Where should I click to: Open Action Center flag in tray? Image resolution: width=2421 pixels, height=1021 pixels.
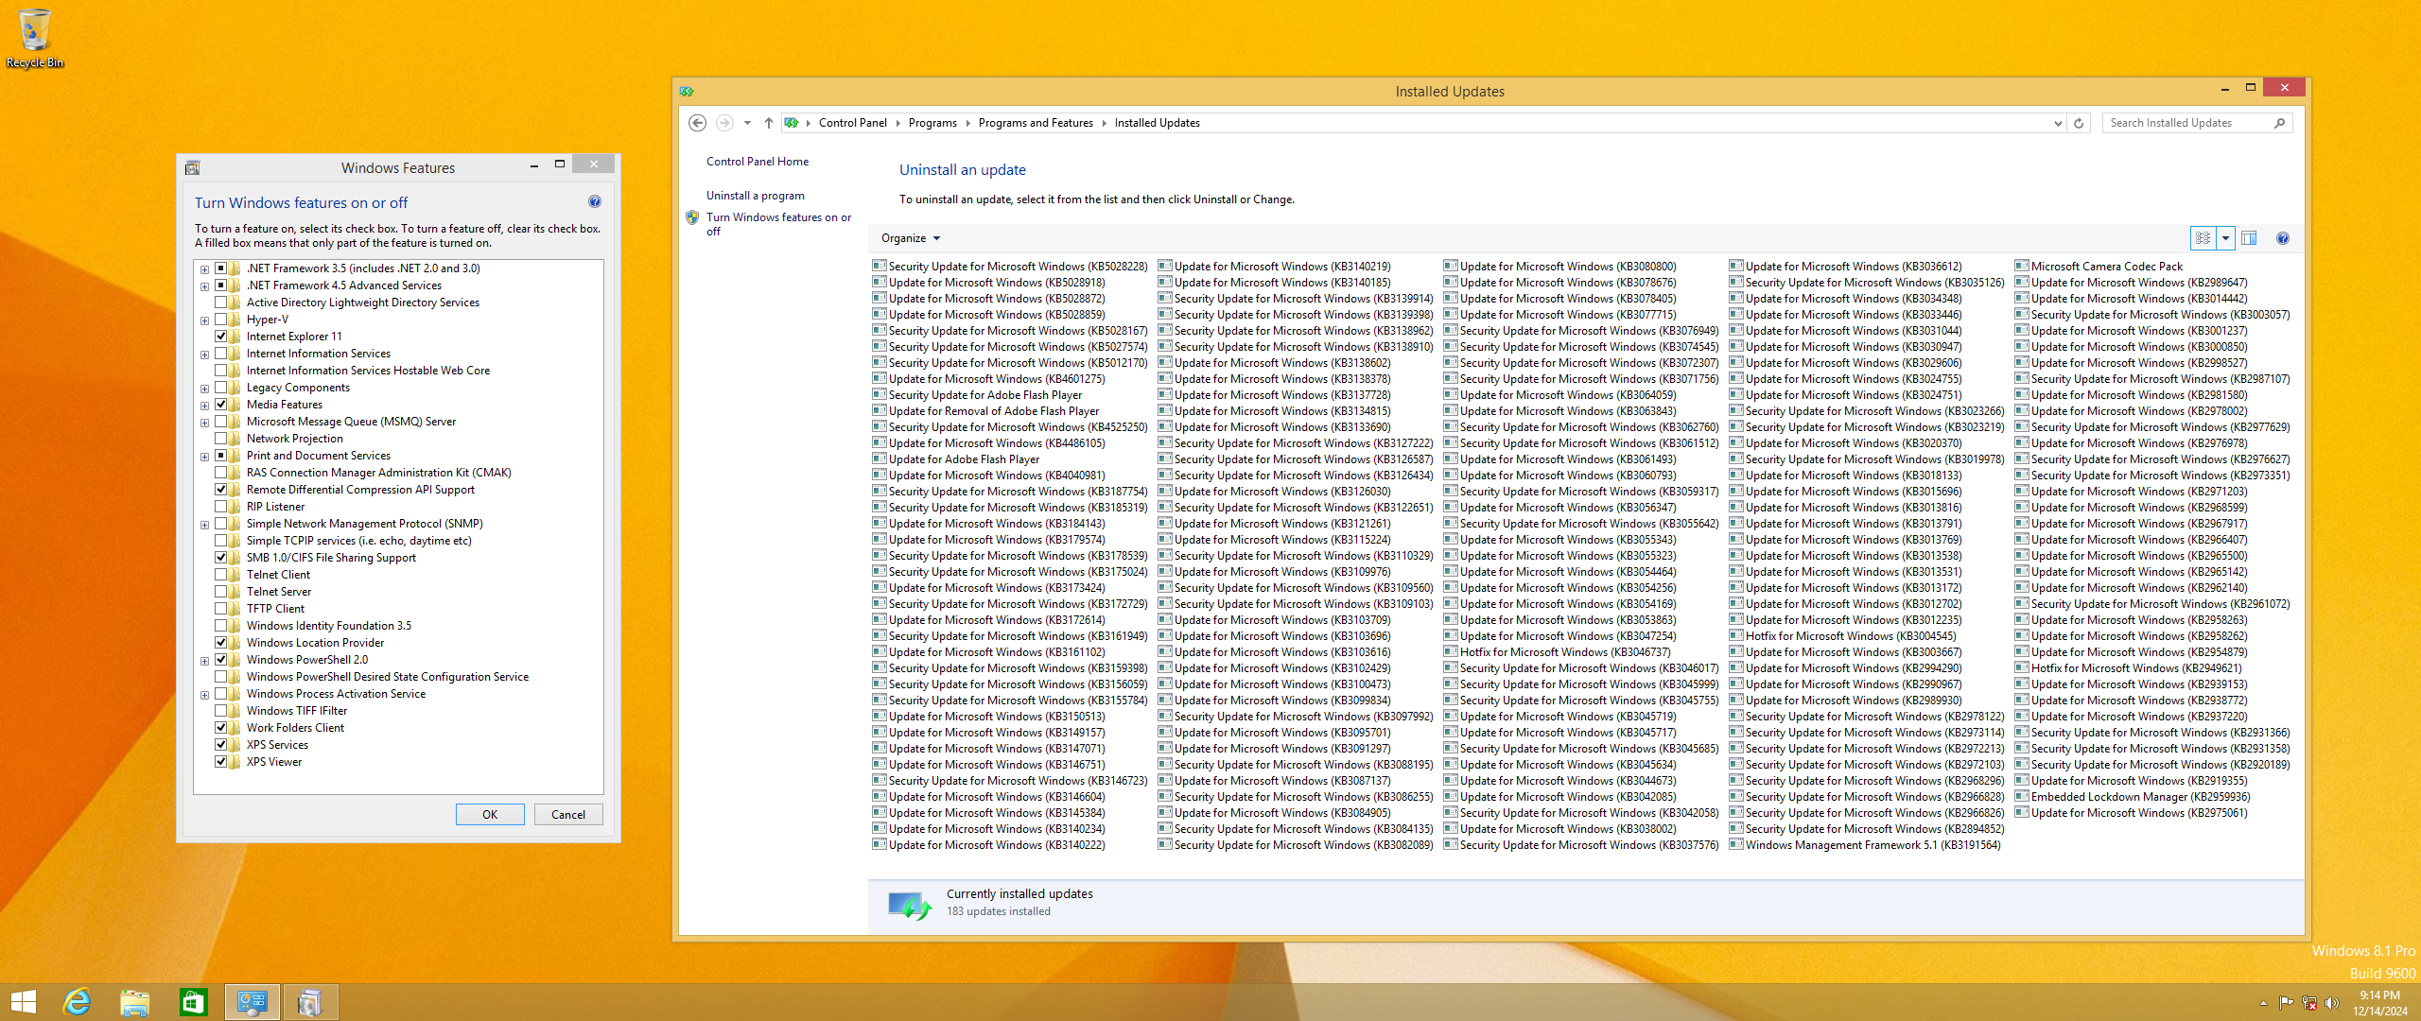click(2286, 1003)
